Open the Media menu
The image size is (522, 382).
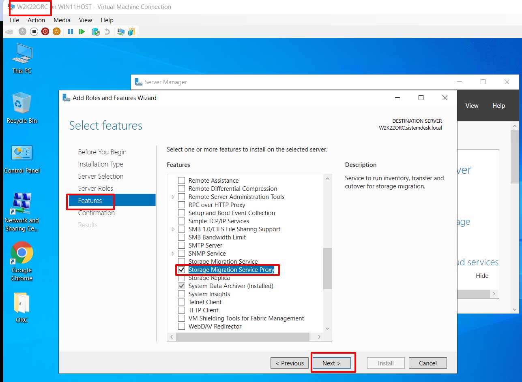tap(62, 20)
